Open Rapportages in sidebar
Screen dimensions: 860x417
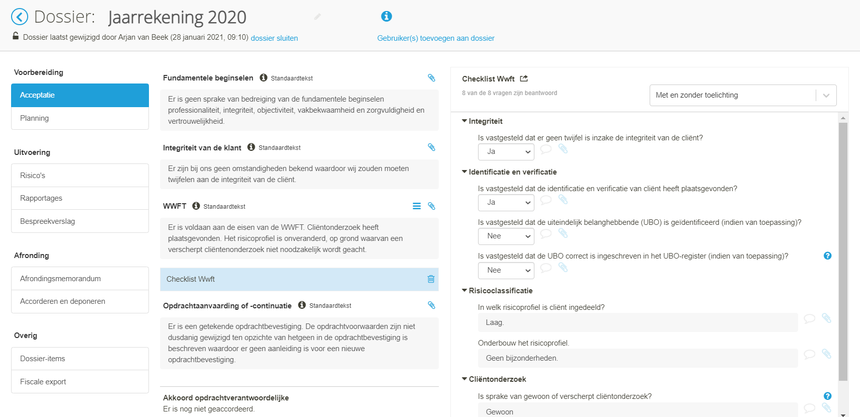80,198
